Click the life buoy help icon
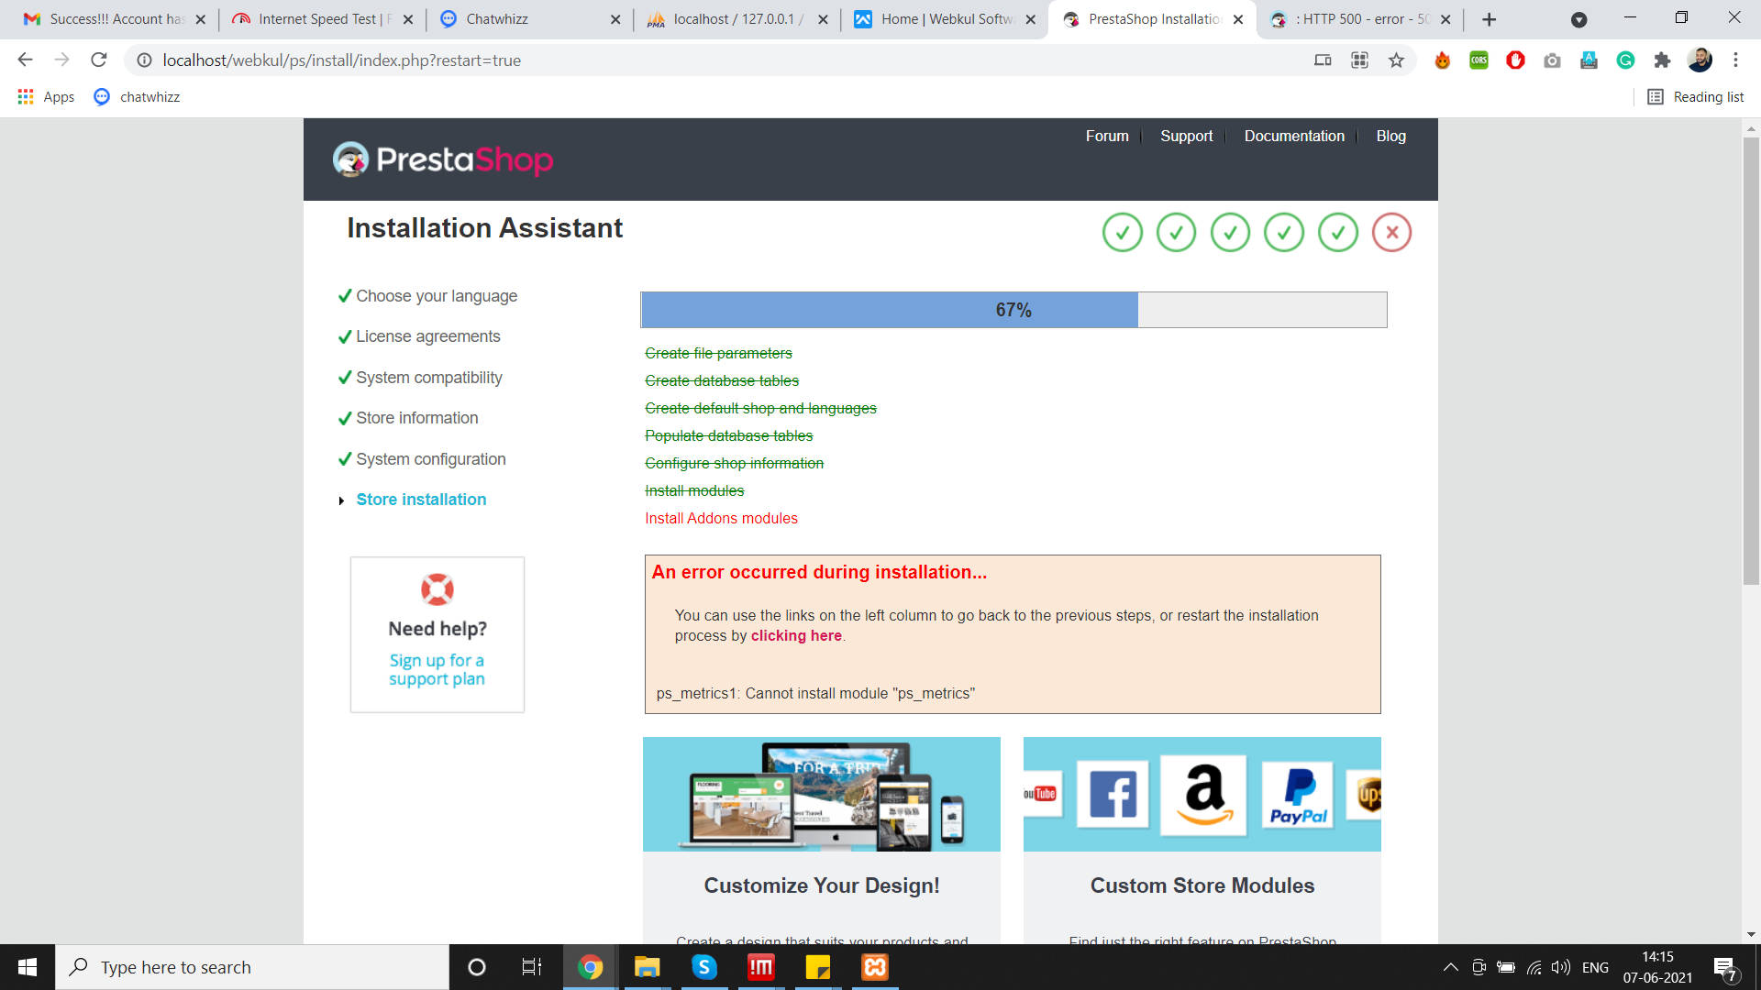 [437, 589]
